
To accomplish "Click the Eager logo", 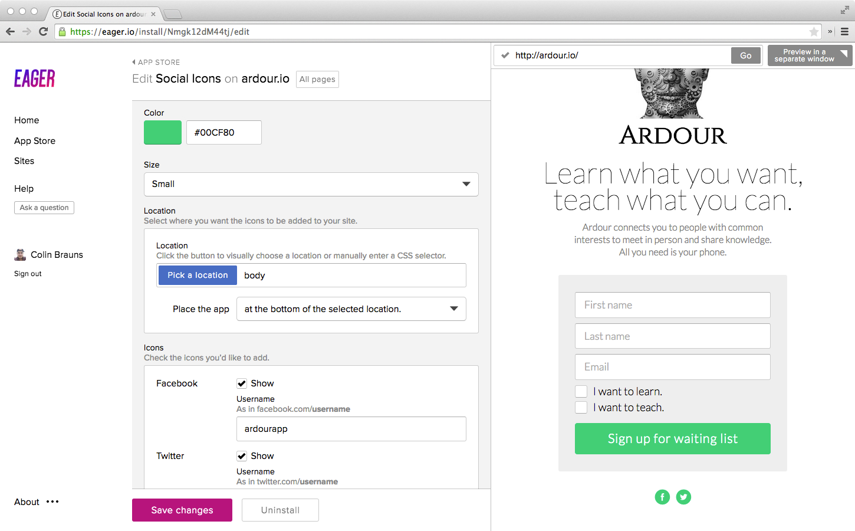I will [x=35, y=78].
